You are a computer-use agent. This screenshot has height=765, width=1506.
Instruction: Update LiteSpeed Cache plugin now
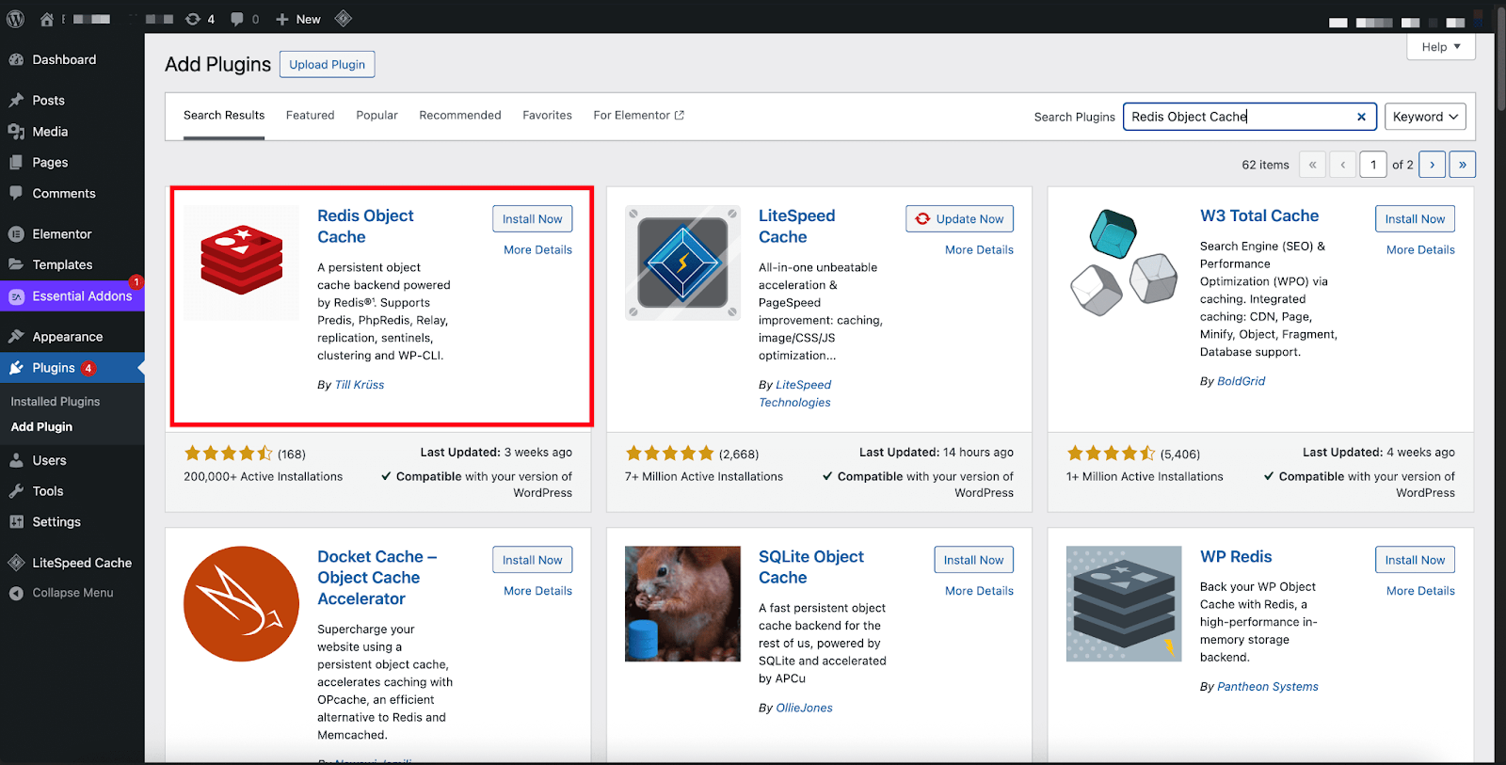960,219
